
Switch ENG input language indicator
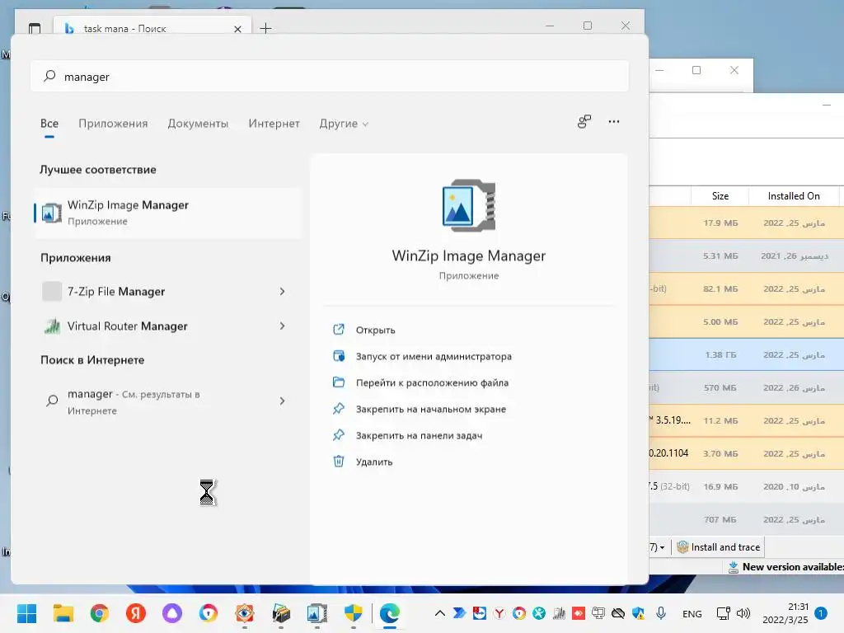point(692,613)
